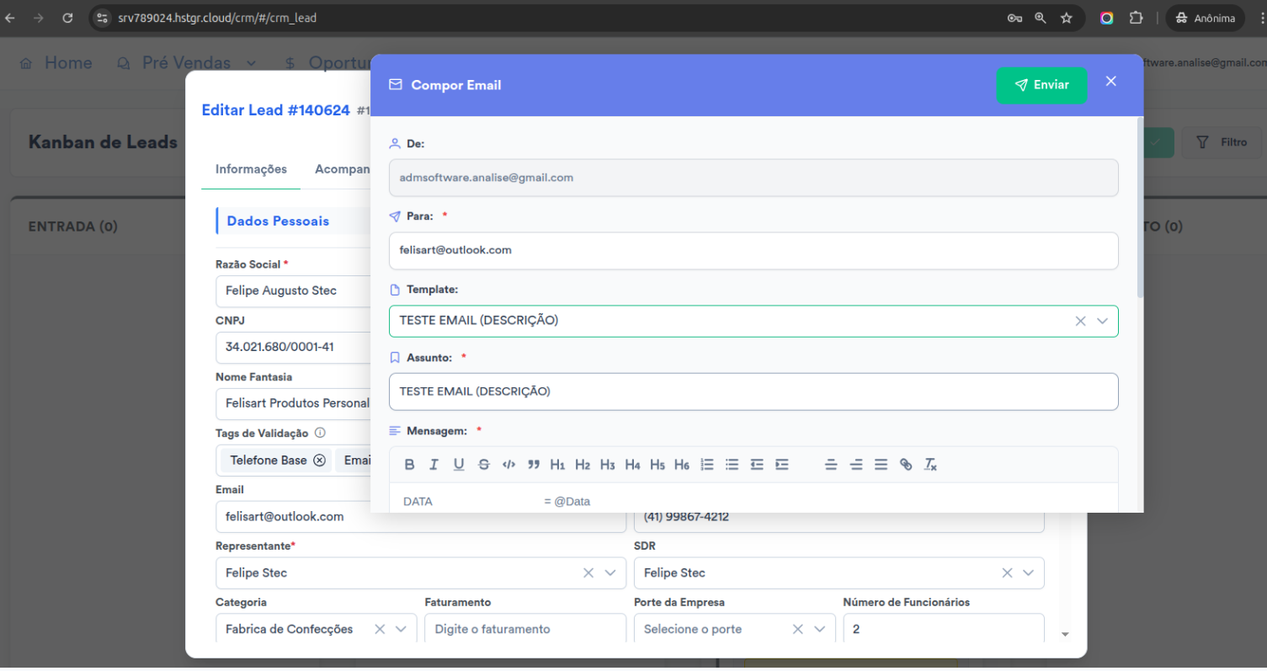Clear the selected email template

pyautogui.click(x=1080, y=321)
